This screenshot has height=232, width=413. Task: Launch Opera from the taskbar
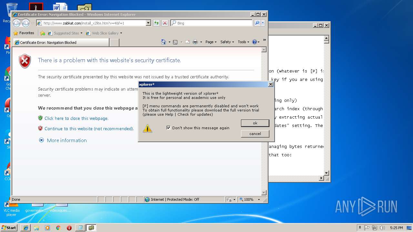(69, 228)
